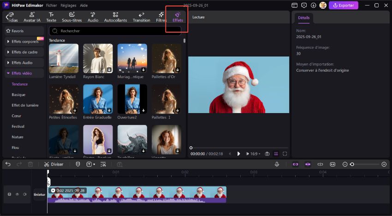Expand Effets de cadre category
Image resolution: width=392 pixels, height=216 pixels.
click(x=24, y=52)
